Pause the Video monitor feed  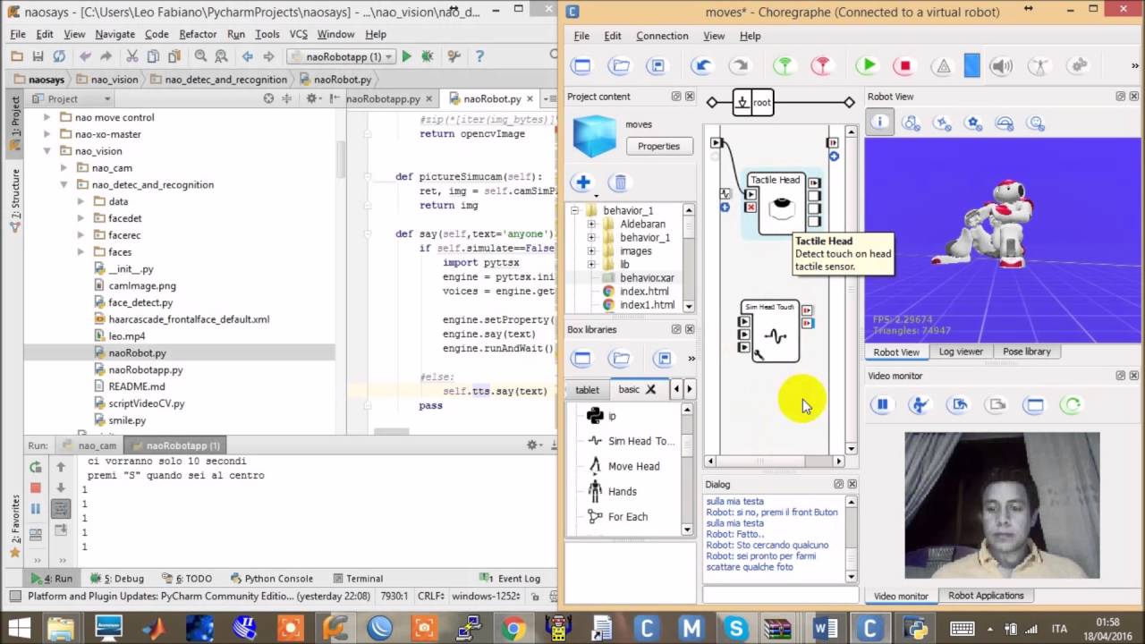pos(882,404)
